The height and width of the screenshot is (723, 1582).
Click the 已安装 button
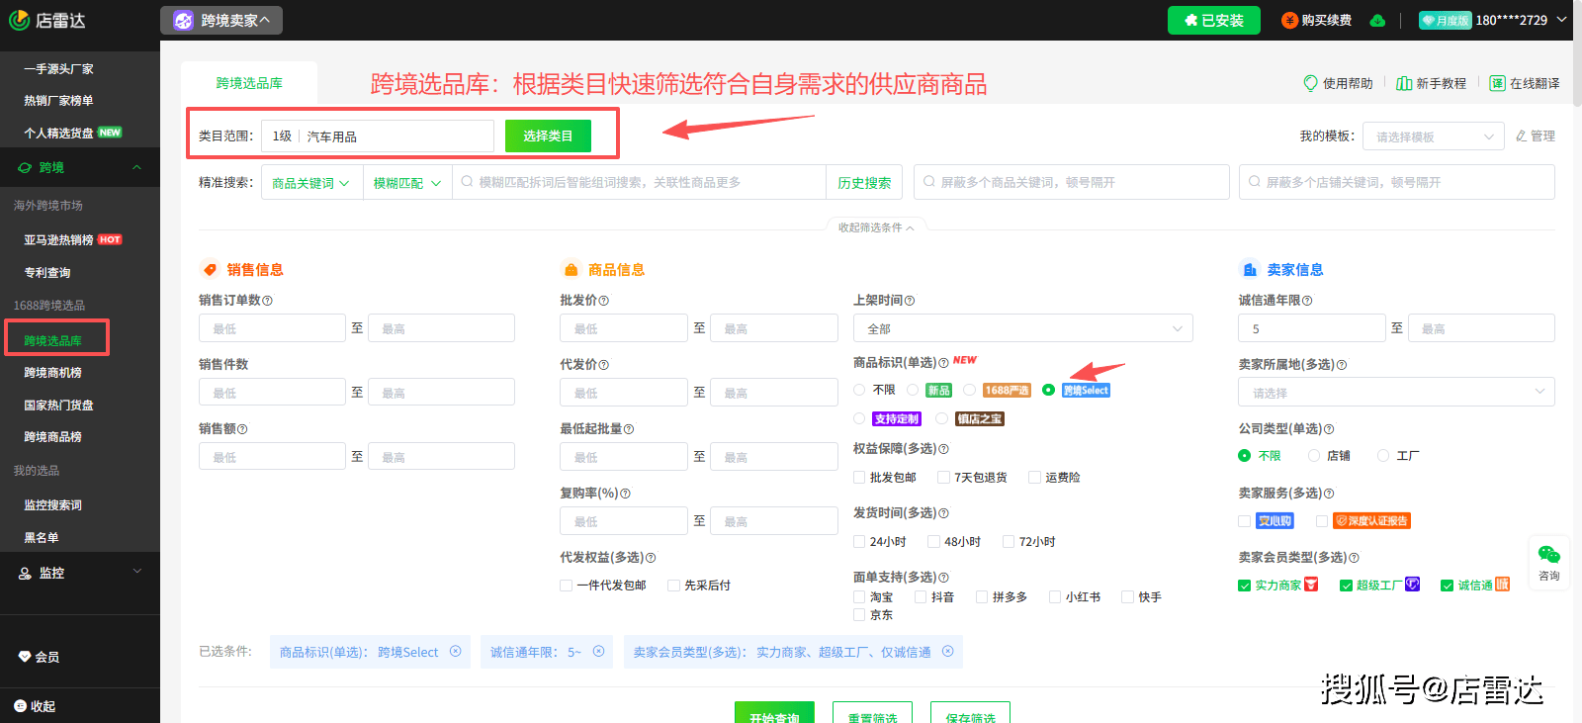point(1213,20)
